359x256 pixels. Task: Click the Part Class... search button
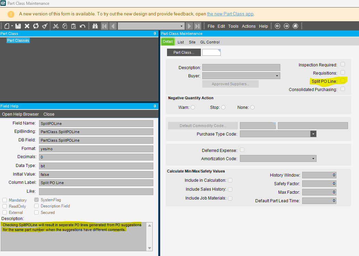(184, 52)
